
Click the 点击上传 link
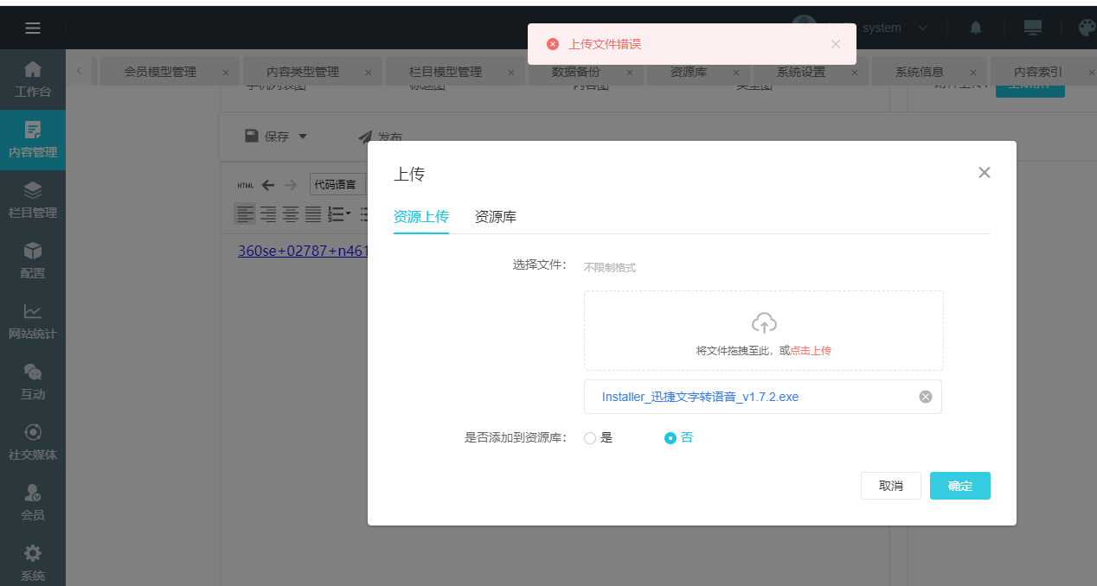[x=811, y=351]
